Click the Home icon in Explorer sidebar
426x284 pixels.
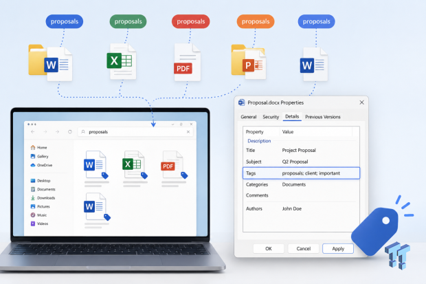[33, 147]
